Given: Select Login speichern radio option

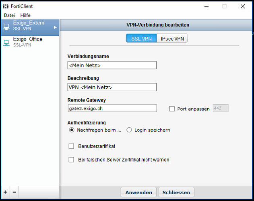Looking at the screenshot, I should click(129, 130).
